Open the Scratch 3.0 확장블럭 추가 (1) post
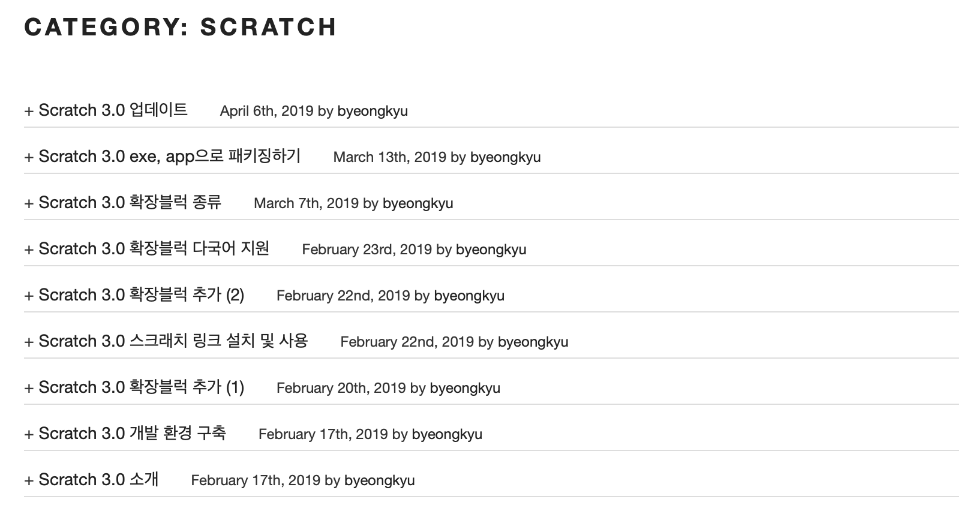Screen dimensions: 979x511 (142, 388)
